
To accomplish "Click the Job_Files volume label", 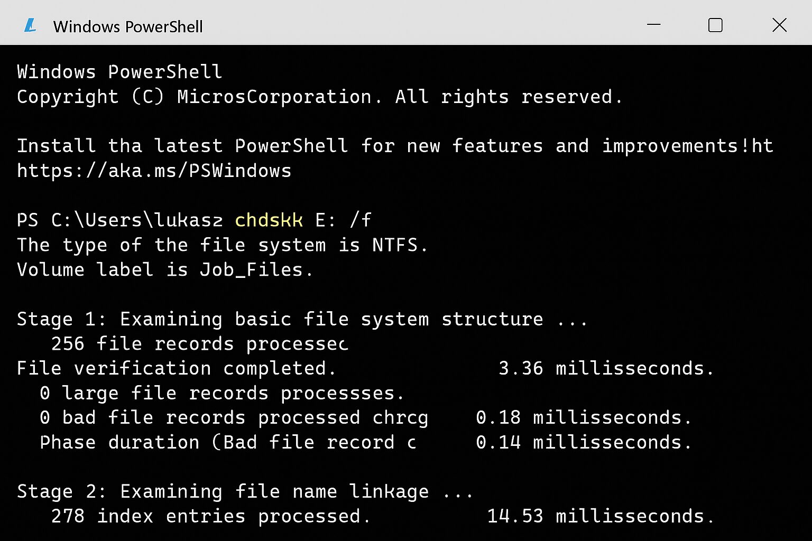I will (x=251, y=270).
